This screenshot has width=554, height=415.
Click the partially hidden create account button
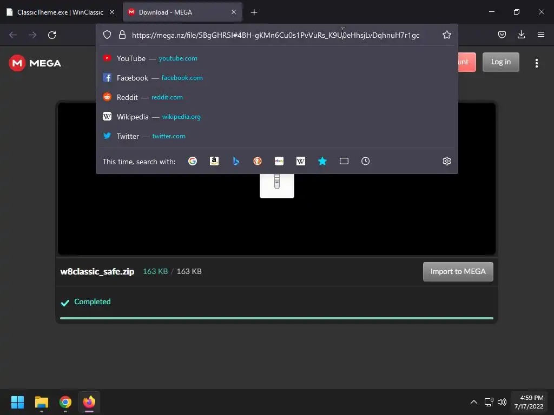point(467,62)
